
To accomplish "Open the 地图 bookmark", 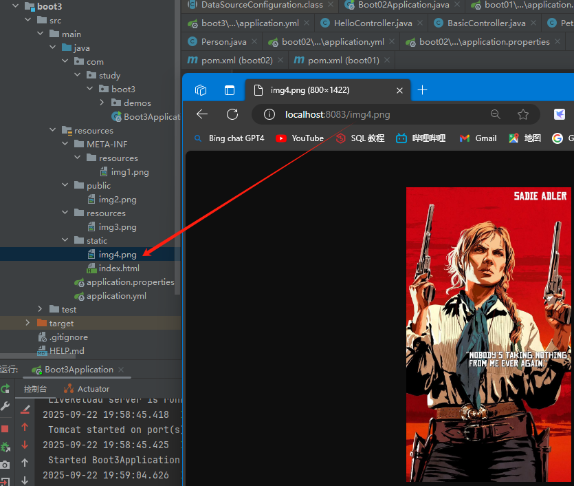I will pyautogui.click(x=525, y=138).
